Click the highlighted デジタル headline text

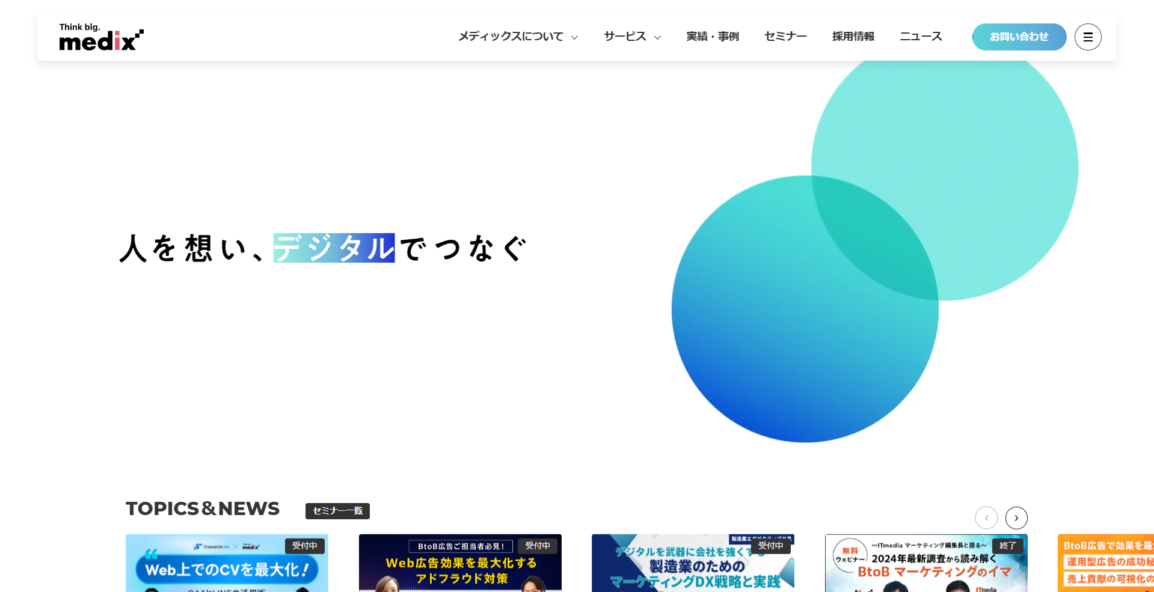pyautogui.click(x=334, y=248)
